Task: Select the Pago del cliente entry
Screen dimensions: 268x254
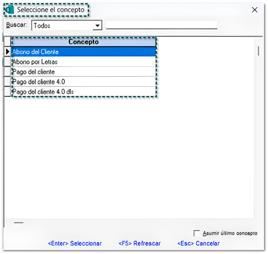Action: (84, 72)
